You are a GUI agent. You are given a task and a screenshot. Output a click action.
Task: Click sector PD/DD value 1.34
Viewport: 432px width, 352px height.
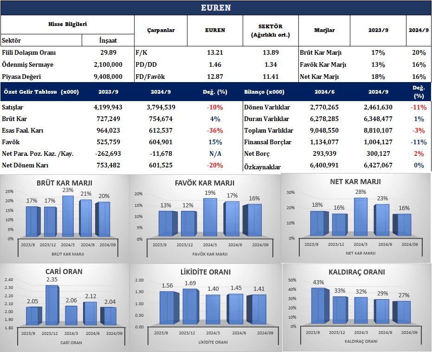point(271,64)
